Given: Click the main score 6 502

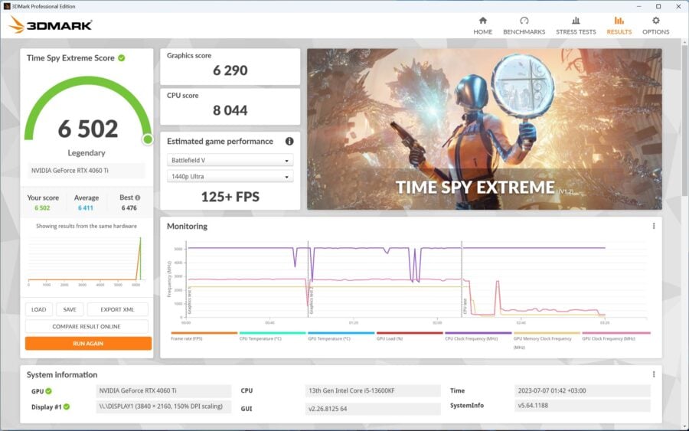Looking at the screenshot, I should (x=88, y=129).
